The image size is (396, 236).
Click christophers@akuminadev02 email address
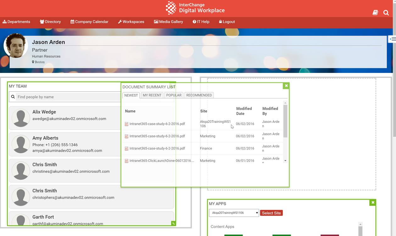tap(73, 197)
